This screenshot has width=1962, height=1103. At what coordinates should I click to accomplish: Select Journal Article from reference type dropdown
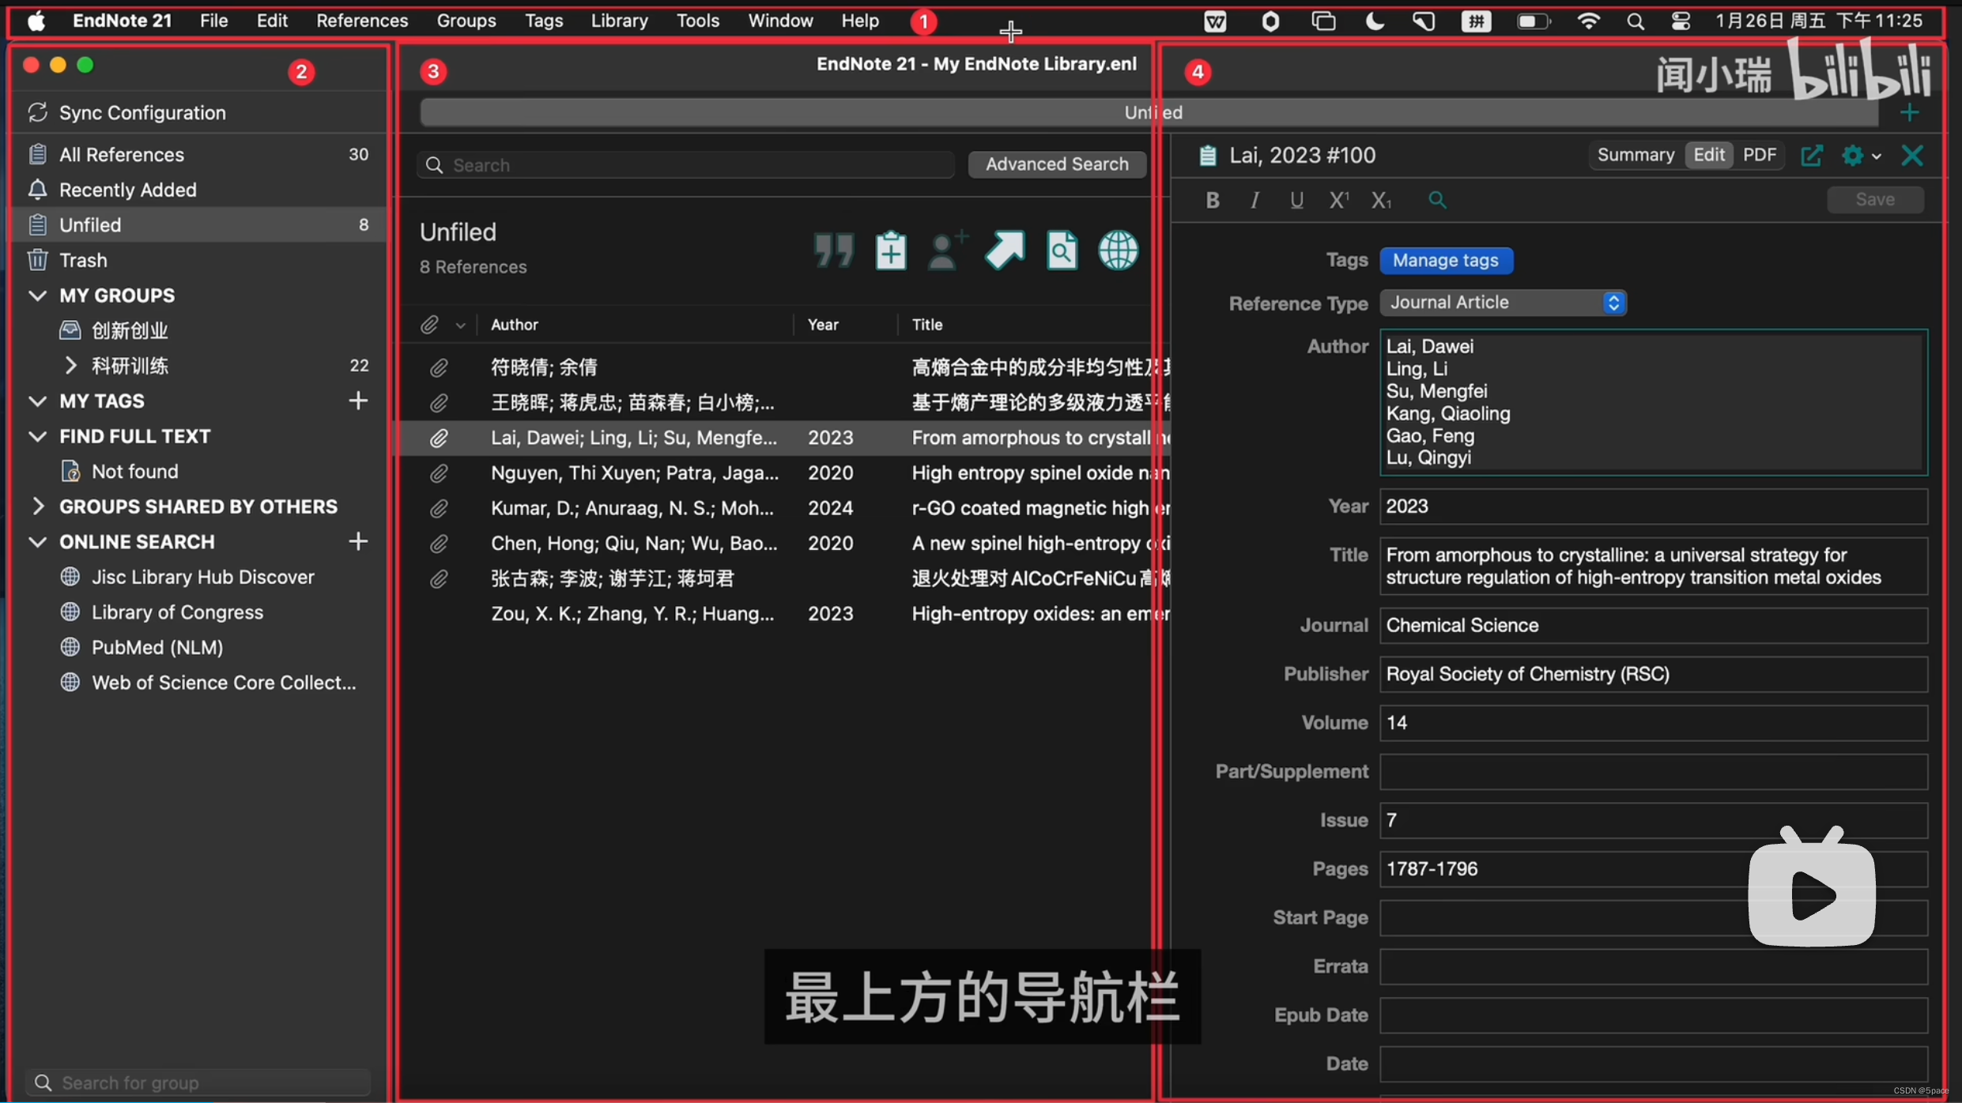click(x=1499, y=303)
